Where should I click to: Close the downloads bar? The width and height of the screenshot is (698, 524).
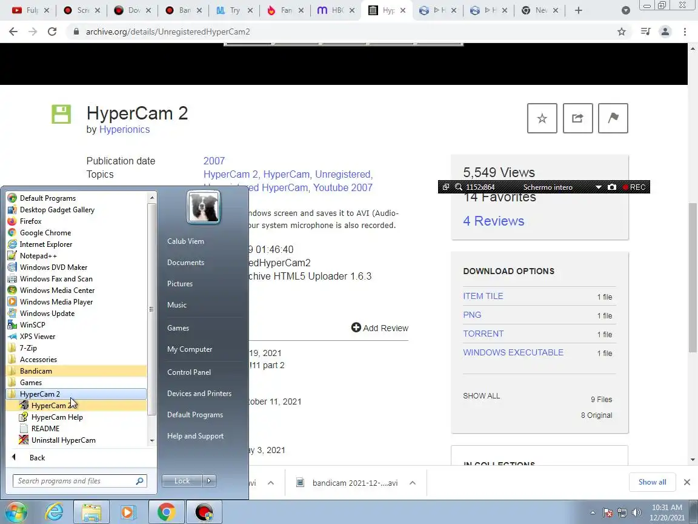[x=687, y=482]
